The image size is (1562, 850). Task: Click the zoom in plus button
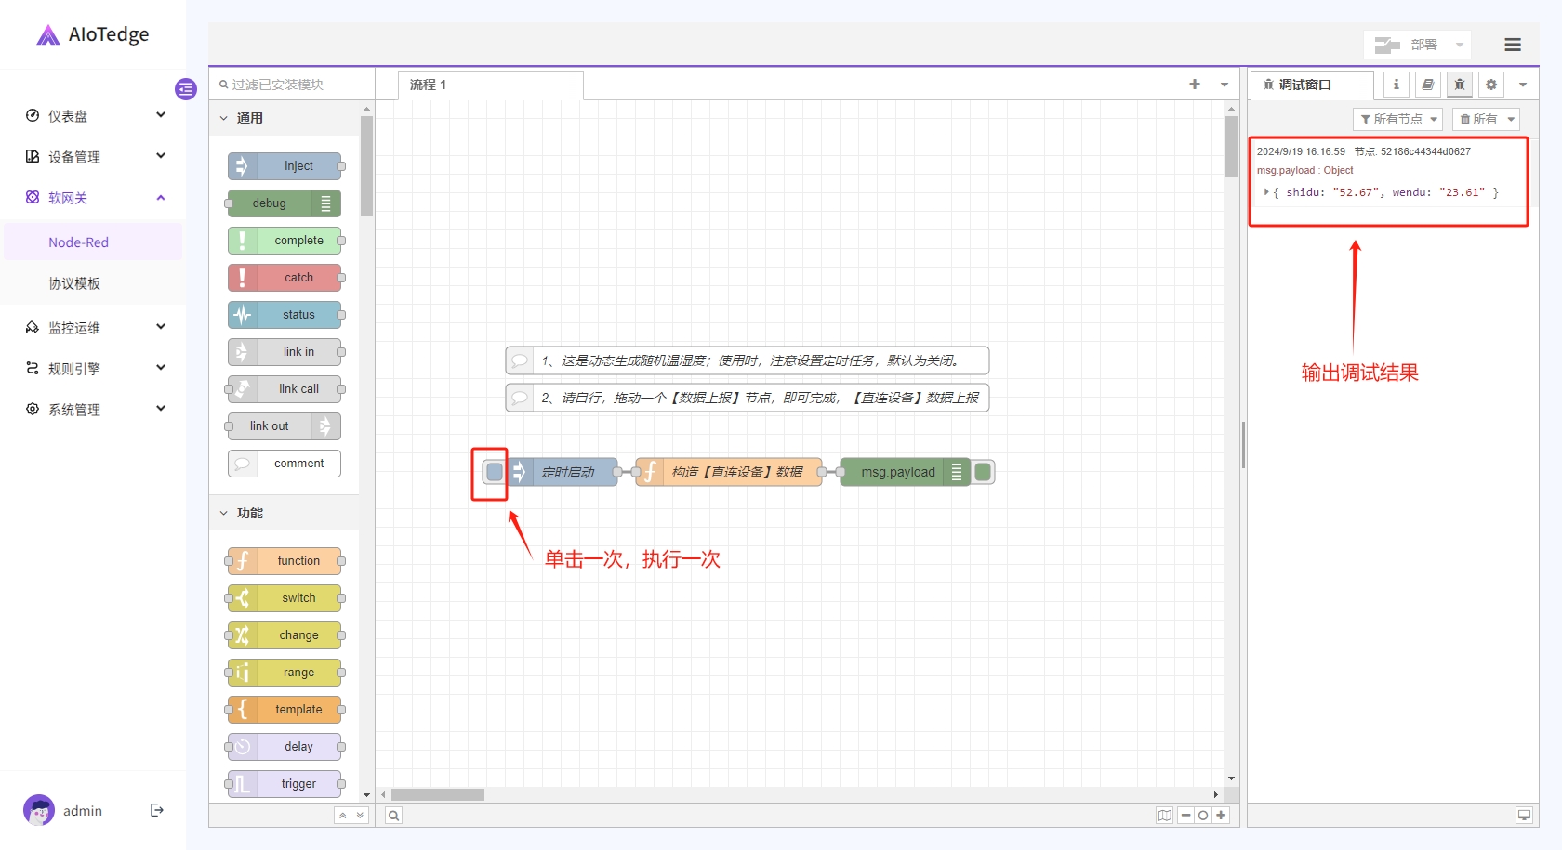(1221, 815)
